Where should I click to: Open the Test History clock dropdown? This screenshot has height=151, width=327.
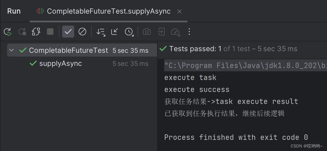(x=129, y=32)
